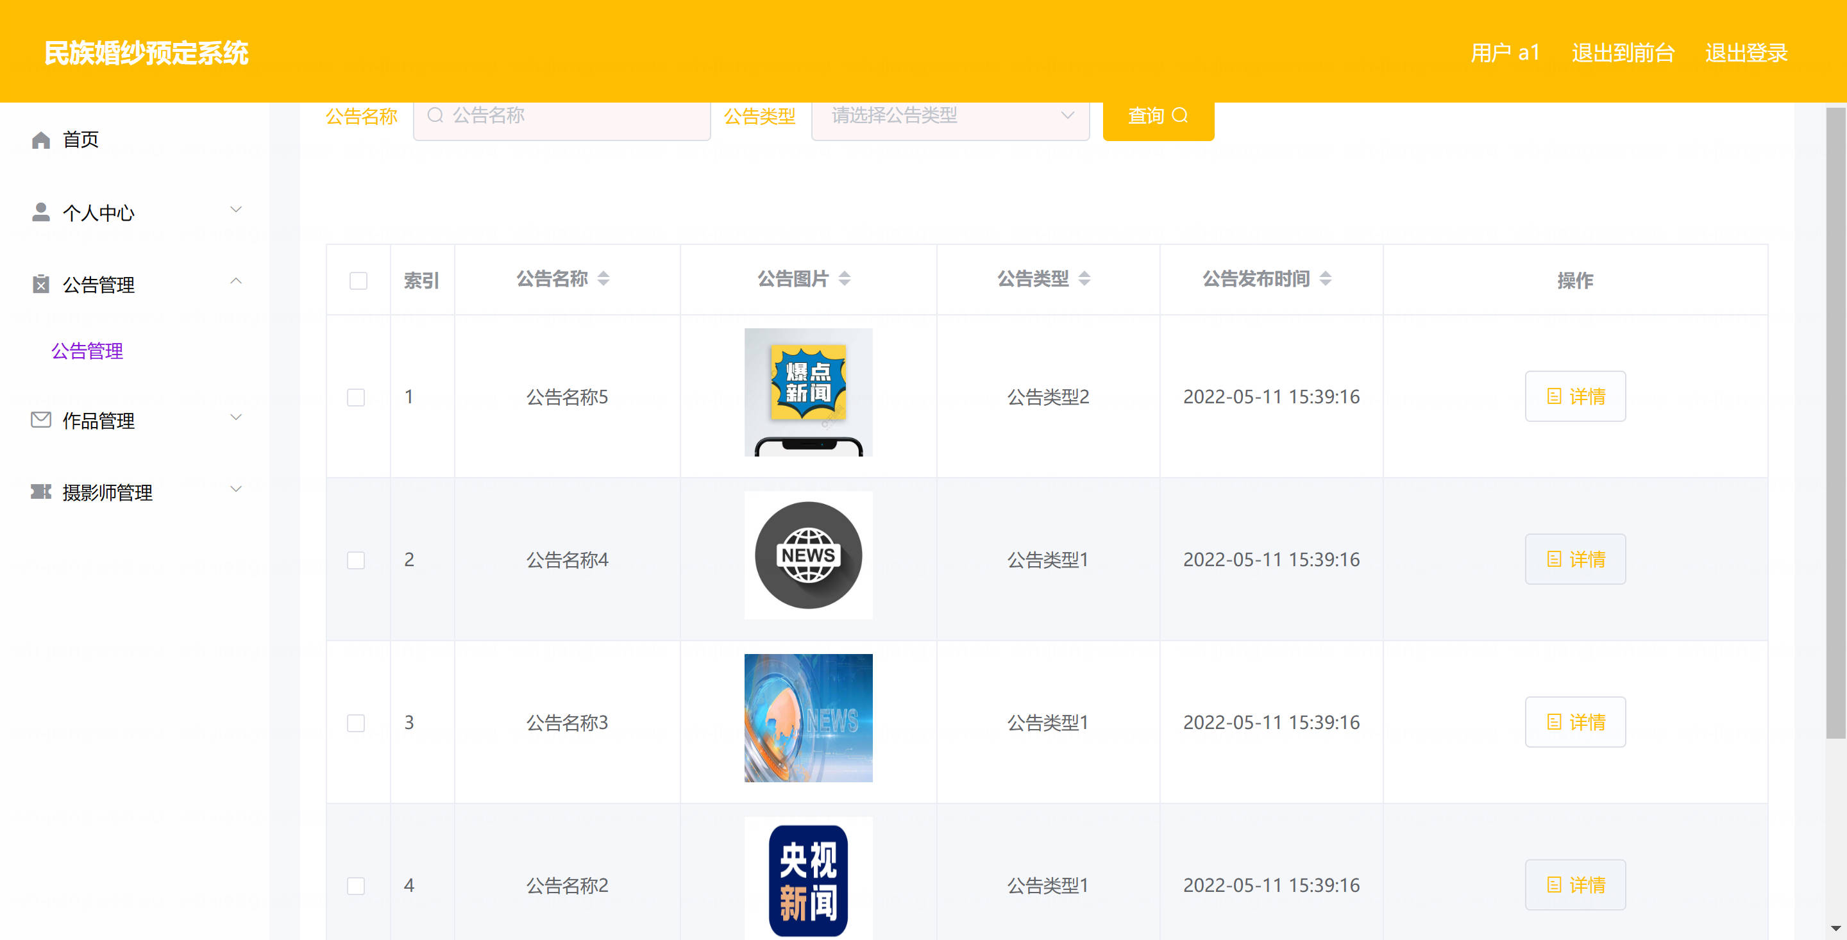The height and width of the screenshot is (940, 1847).
Task: Click the home icon beside 首页
Action: 41,140
